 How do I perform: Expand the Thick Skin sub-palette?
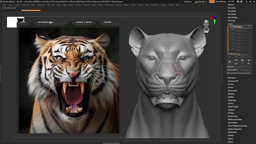tap(232, 21)
